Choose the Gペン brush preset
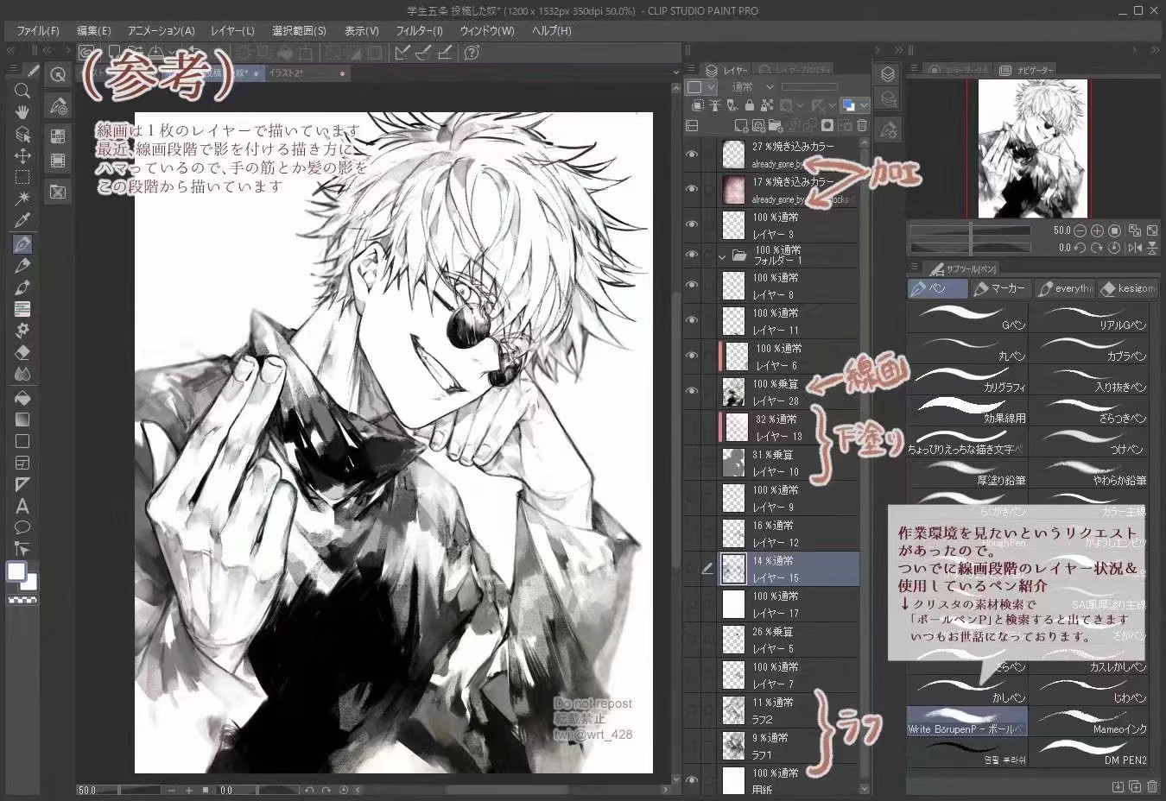Image resolution: width=1166 pixels, height=801 pixels. 967,318
